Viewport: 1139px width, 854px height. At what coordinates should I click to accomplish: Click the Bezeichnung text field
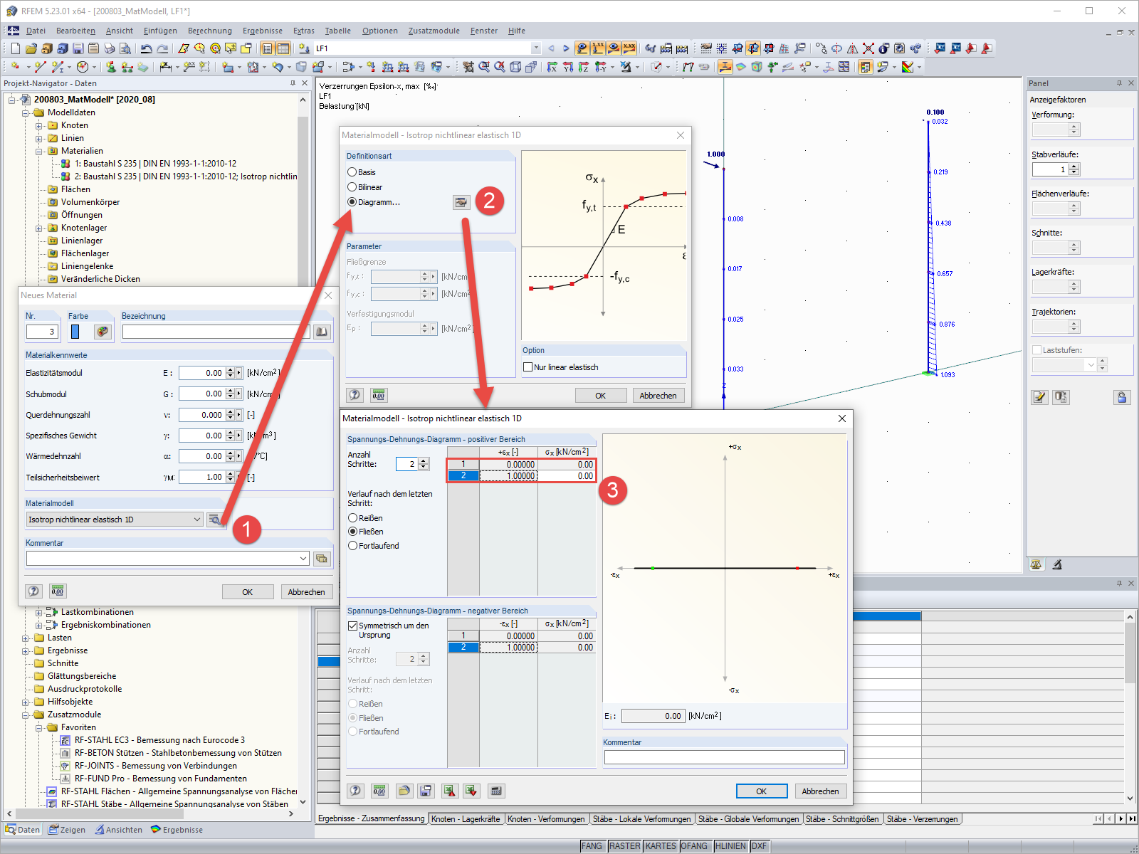coord(216,332)
